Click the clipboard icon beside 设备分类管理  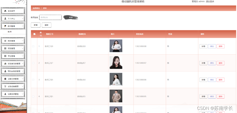[5, 79]
